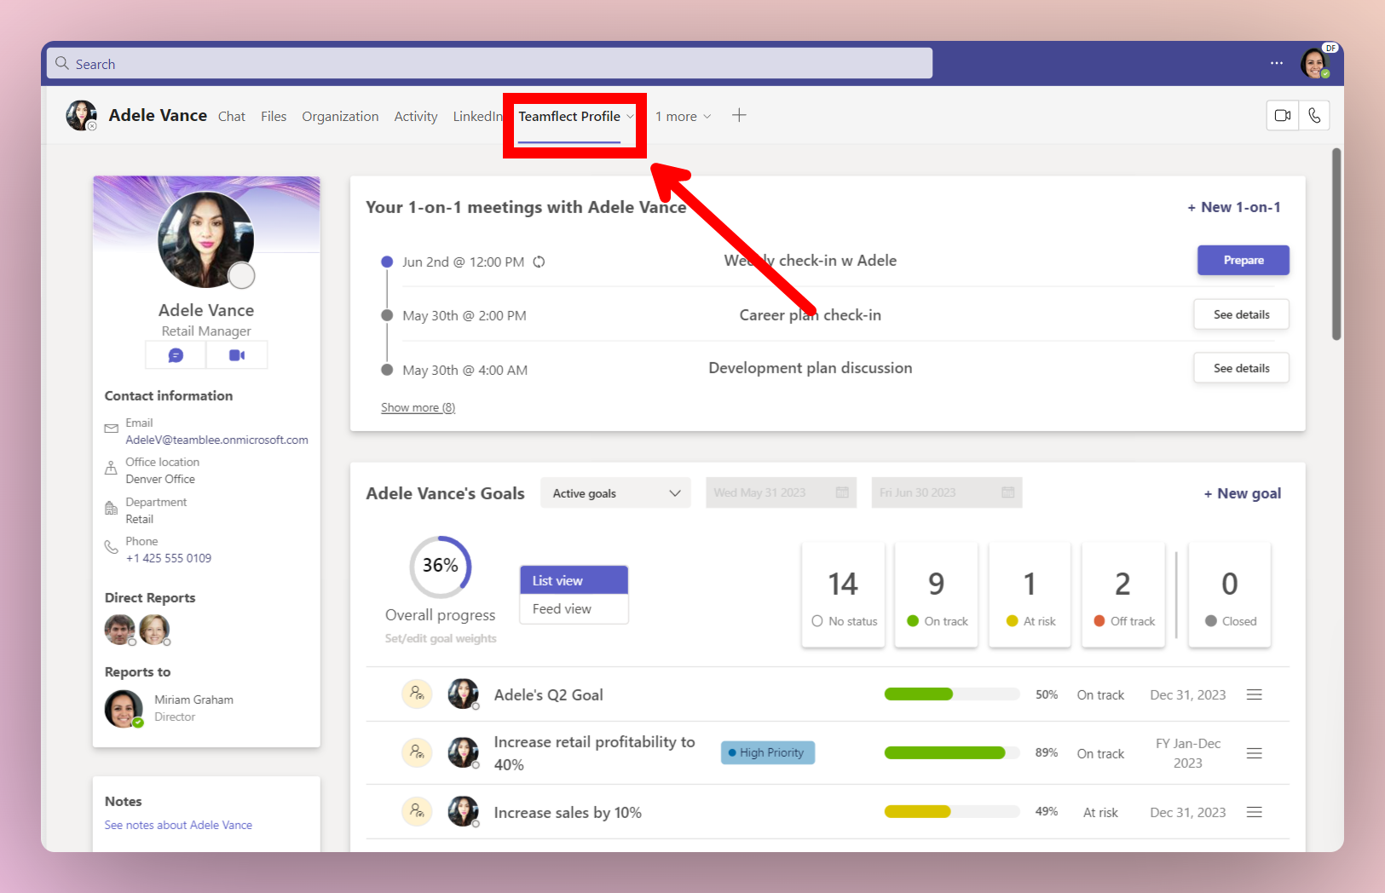Open the LinkedIn tab
Viewport: 1385px width, 893px height.
pos(478,116)
